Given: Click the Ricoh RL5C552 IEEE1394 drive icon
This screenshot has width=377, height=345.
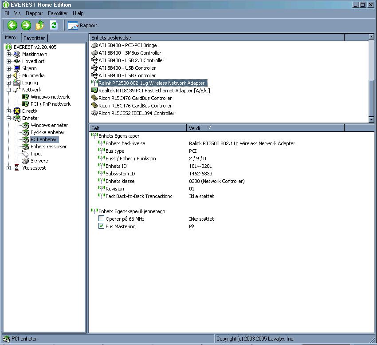Looking at the screenshot, I should 94,113.
